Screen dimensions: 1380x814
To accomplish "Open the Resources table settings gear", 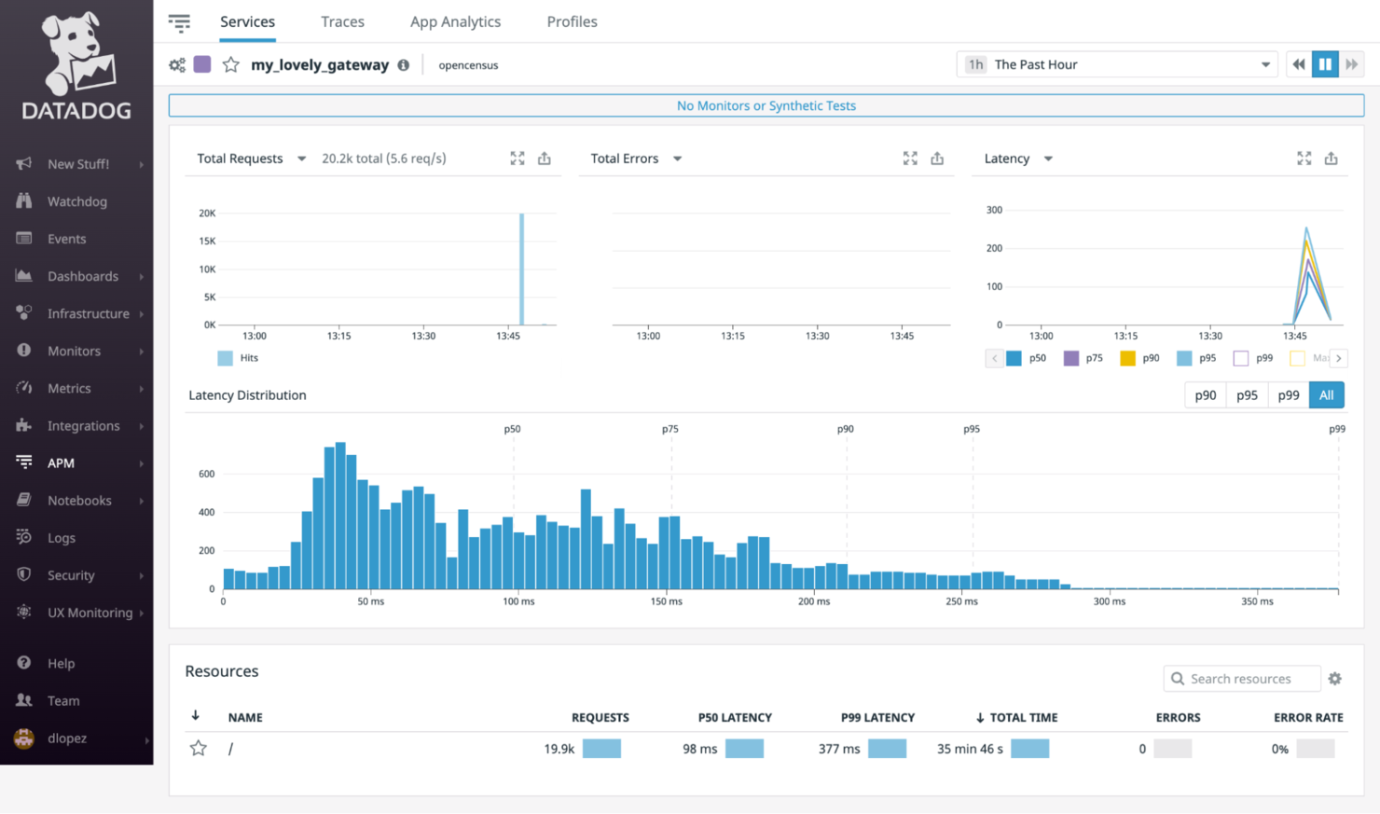I will (x=1335, y=679).
